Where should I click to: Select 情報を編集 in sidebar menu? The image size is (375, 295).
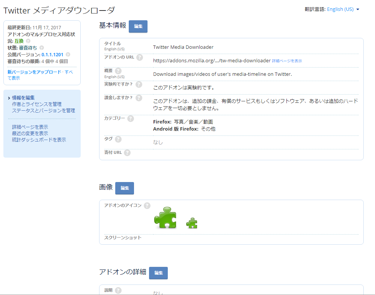point(23,98)
